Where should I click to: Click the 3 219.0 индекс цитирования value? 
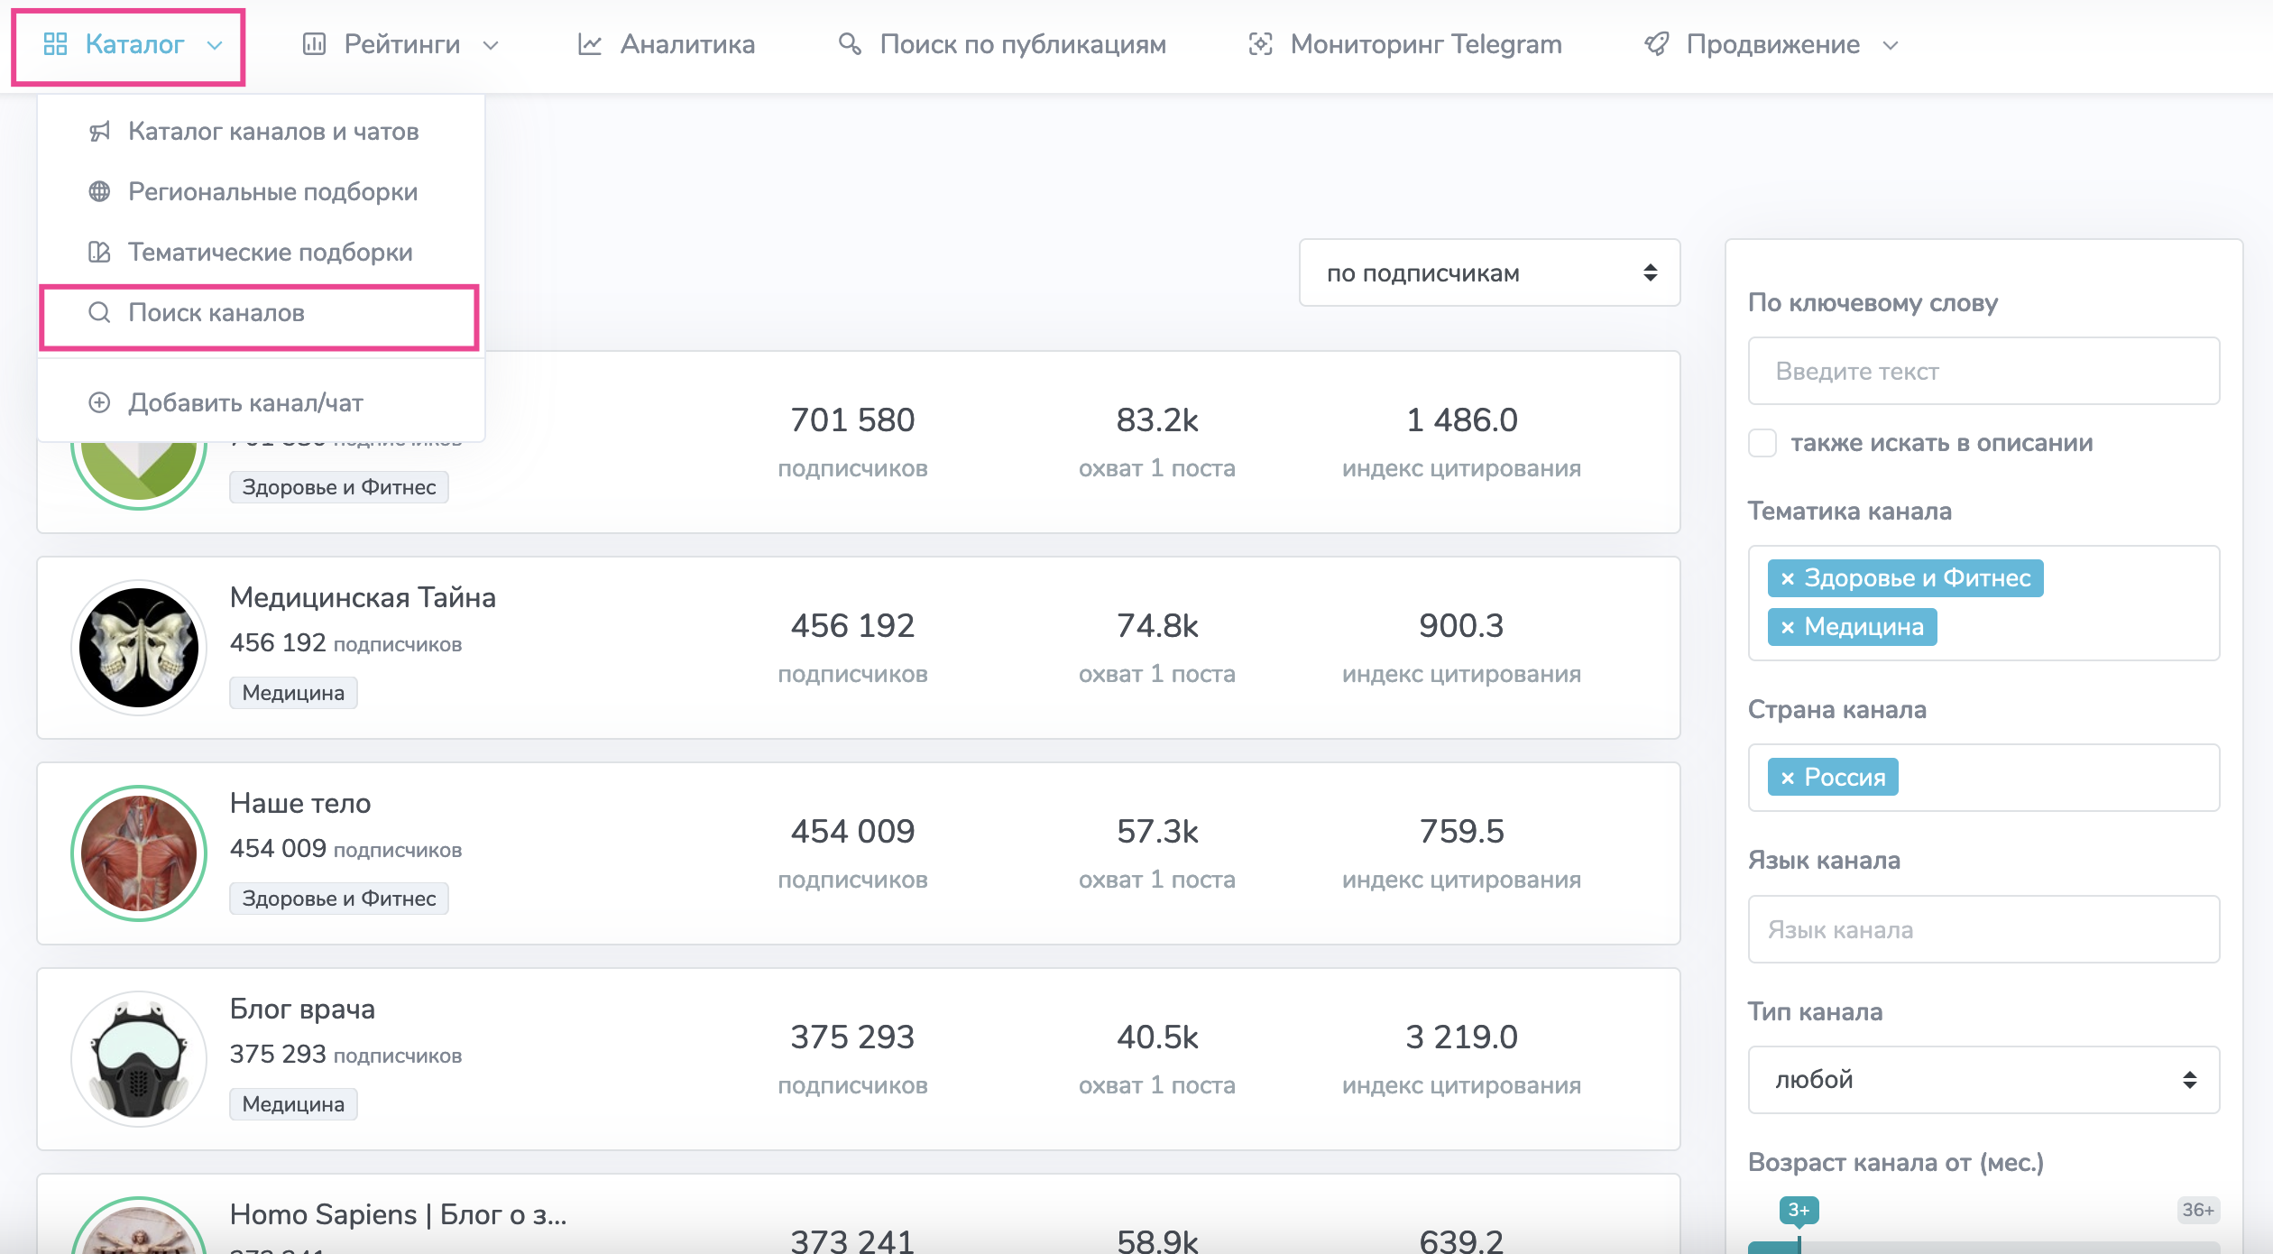coord(1461,1037)
